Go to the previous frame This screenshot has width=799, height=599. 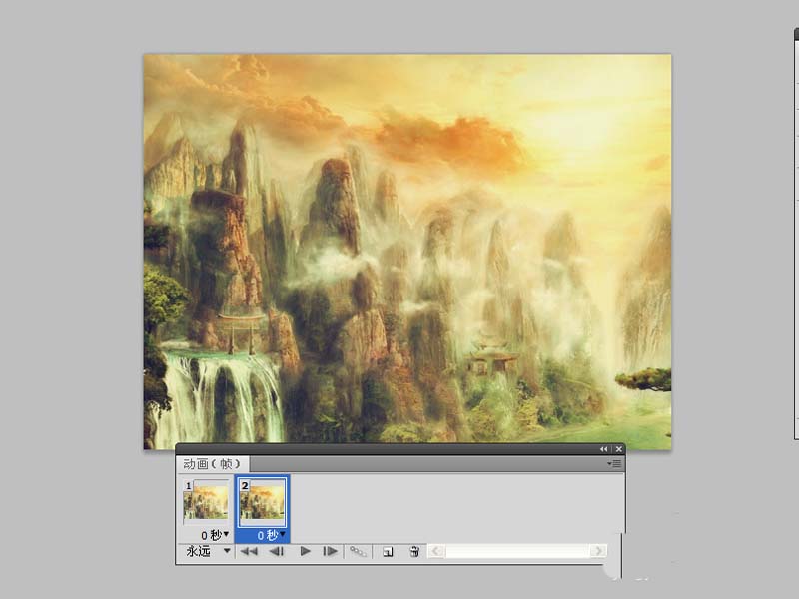(277, 551)
